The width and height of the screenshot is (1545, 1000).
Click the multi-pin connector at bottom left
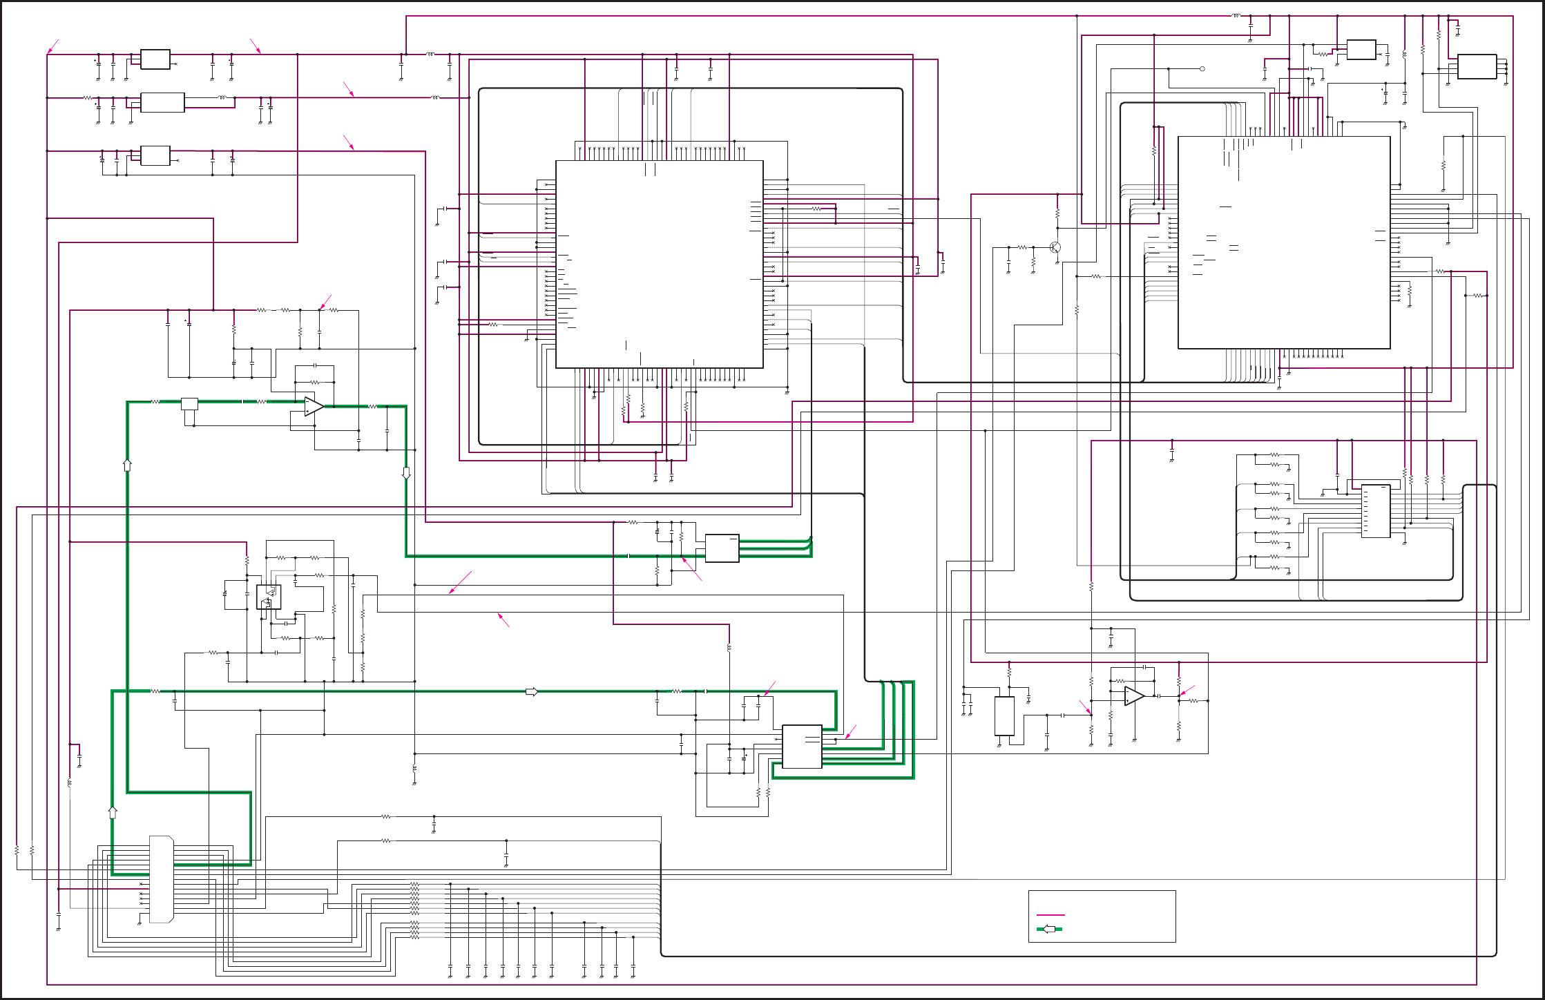point(161,879)
